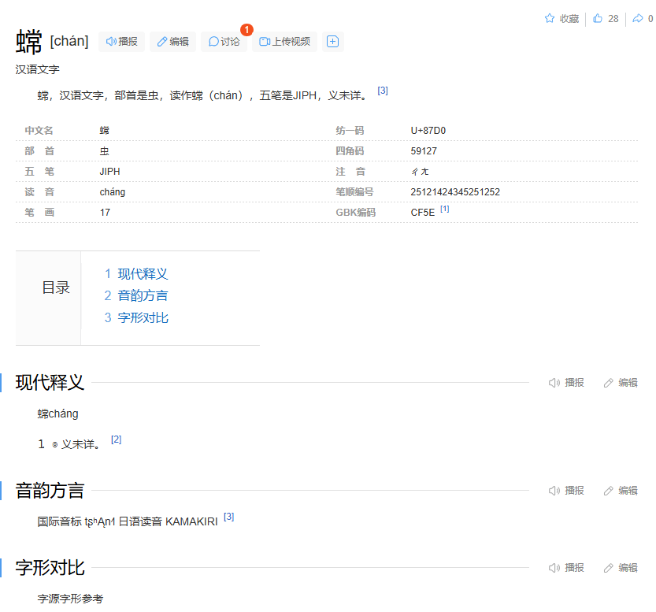Edit the 音韵方言 section

tap(620, 491)
